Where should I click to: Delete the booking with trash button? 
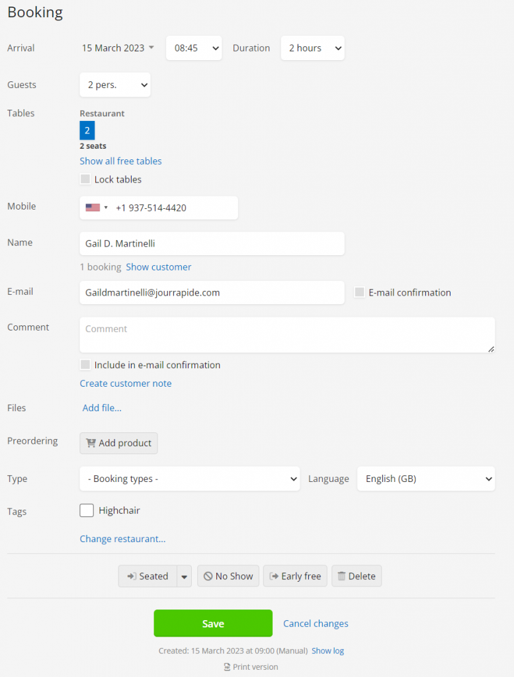coord(357,576)
